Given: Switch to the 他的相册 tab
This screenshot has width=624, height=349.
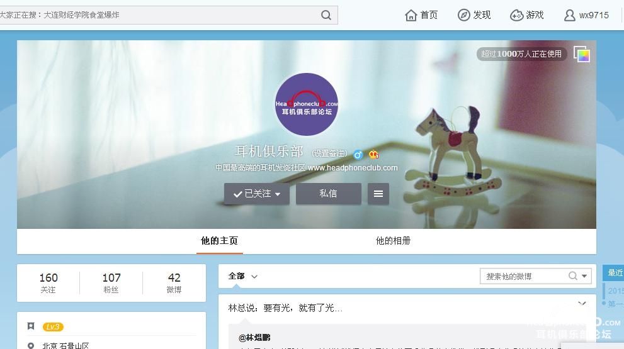Looking at the screenshot, I should (393, 241).
